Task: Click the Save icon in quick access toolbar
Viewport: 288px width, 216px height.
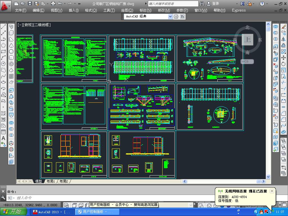Action: click(x=30, y=4)
